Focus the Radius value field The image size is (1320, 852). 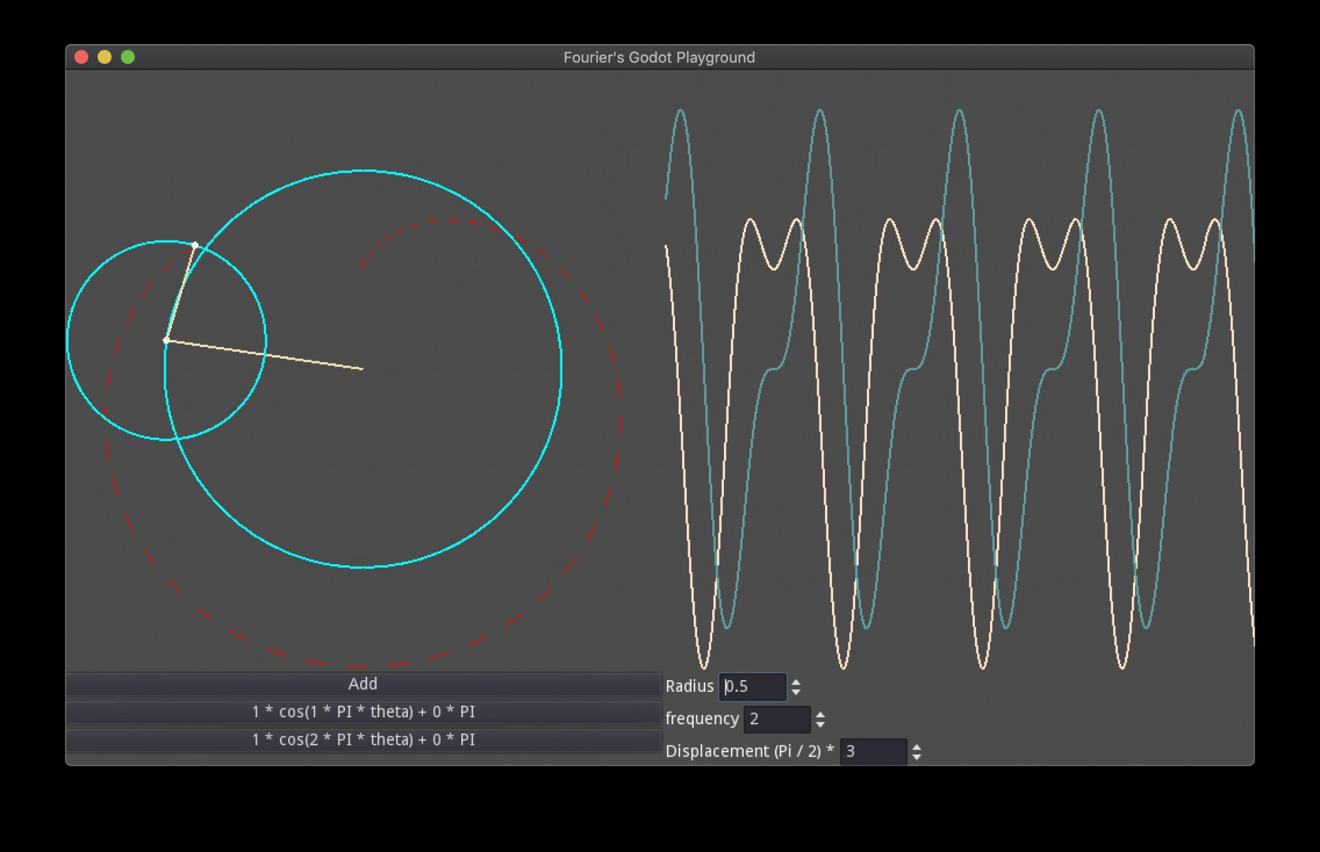752,686
